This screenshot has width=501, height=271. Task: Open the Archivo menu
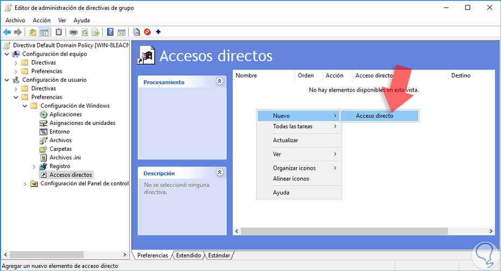pos(15,20)
